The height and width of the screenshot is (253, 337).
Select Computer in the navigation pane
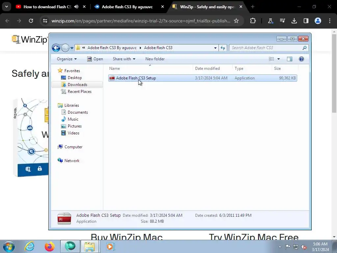coord(73,147)
